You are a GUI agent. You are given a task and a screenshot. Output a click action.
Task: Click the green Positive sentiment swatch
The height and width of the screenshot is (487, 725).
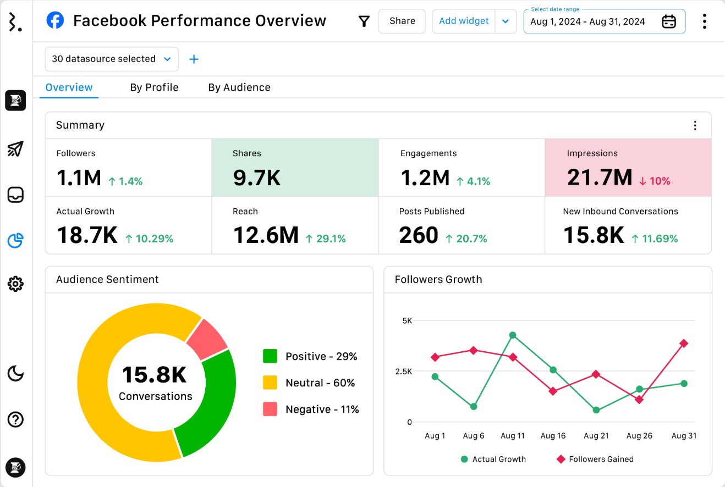[x=270, y=356]
